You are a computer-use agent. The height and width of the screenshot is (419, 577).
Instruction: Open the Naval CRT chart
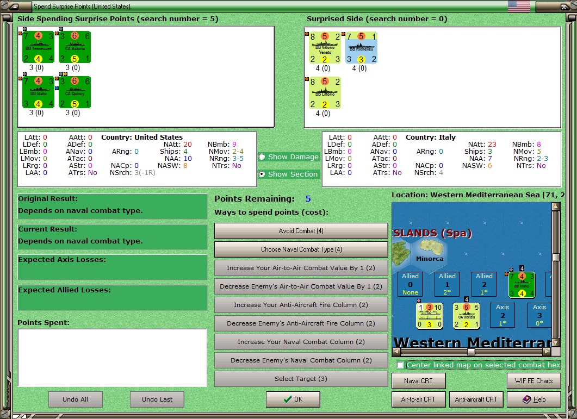click(418, 381)
